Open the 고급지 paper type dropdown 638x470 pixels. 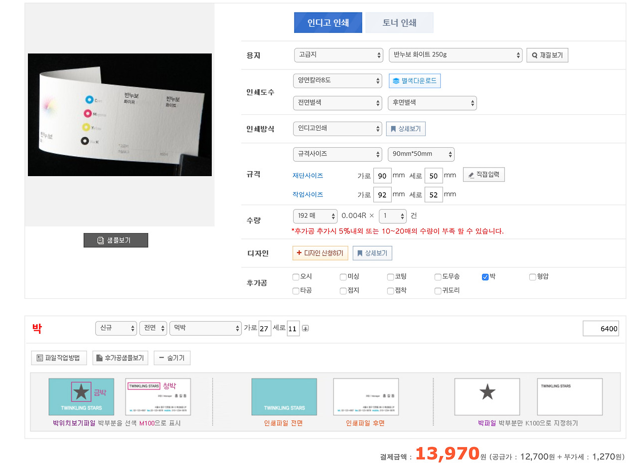pyautogui.click(x=338, y=55)
